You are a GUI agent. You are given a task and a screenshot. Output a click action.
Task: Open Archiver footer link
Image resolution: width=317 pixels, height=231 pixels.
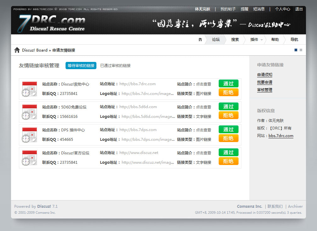coord(295,206)
